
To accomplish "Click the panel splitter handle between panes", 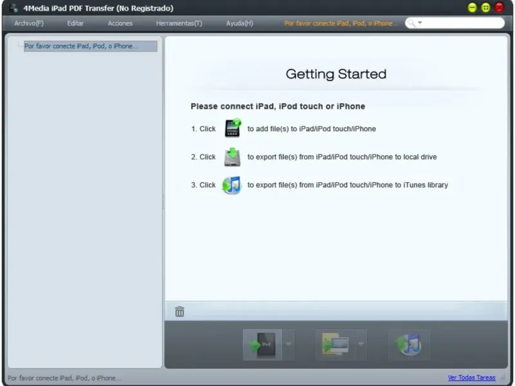I will 164,202.
